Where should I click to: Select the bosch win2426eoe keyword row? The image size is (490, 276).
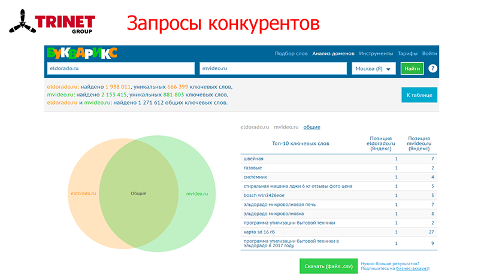[x=339, y=195]
